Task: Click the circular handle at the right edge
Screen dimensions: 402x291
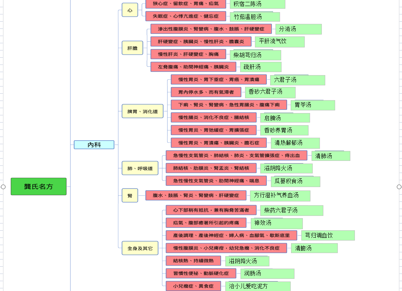Action: [x=399, y=187]
